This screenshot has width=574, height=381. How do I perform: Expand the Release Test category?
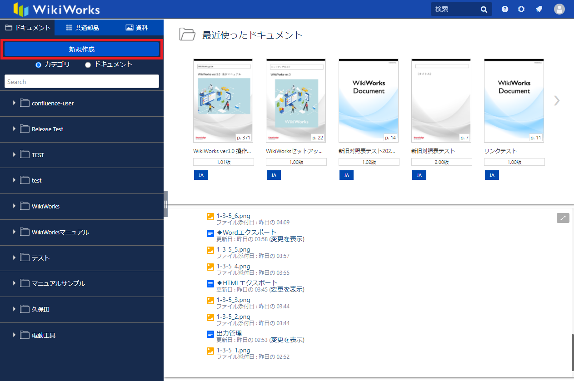point(14,129)
